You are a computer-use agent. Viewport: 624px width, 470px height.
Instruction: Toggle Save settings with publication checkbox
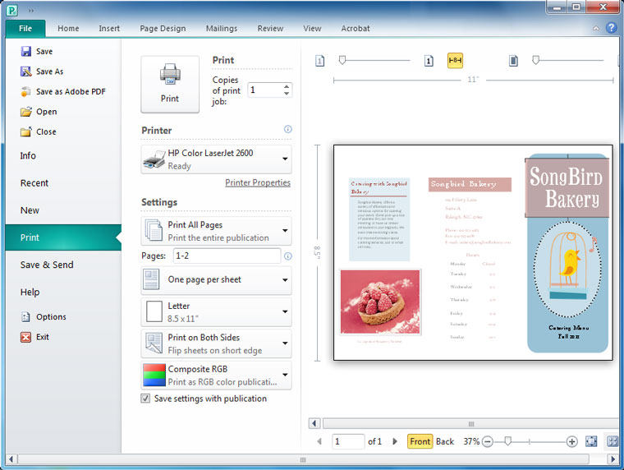[146, 399]
